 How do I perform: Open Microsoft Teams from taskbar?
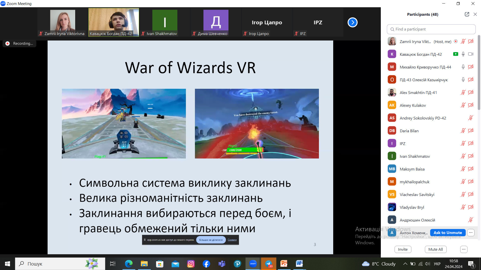pos(222,264)
